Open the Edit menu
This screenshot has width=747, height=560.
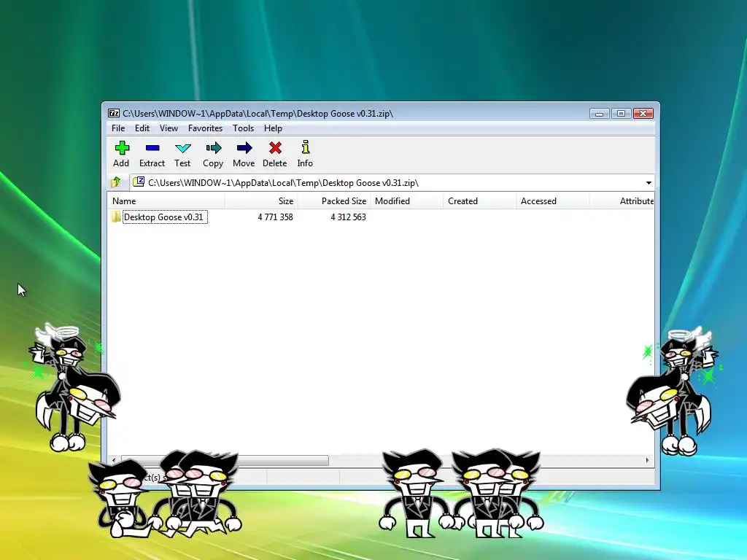point(142,128)
